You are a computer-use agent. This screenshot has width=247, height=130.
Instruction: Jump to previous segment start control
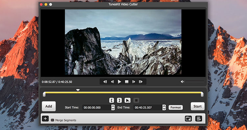click(x=105, y=82)
